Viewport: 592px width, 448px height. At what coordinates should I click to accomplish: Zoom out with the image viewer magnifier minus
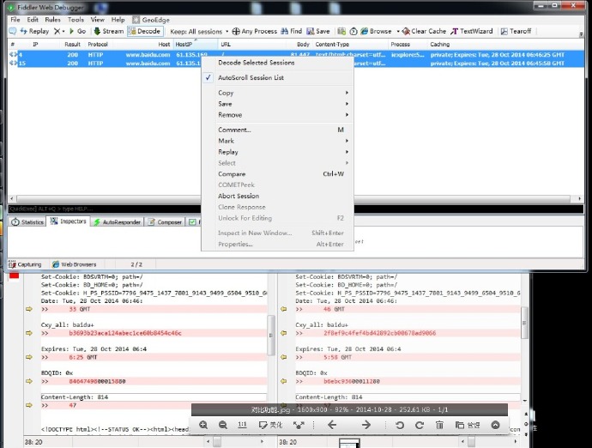tap(223, 425)
